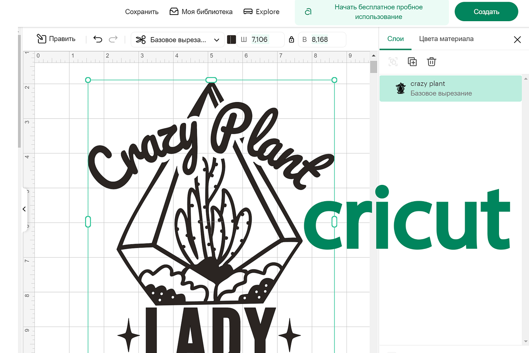Start free trial via green banner
This screenshot has height=353, width=529.
tap(372, 12)
